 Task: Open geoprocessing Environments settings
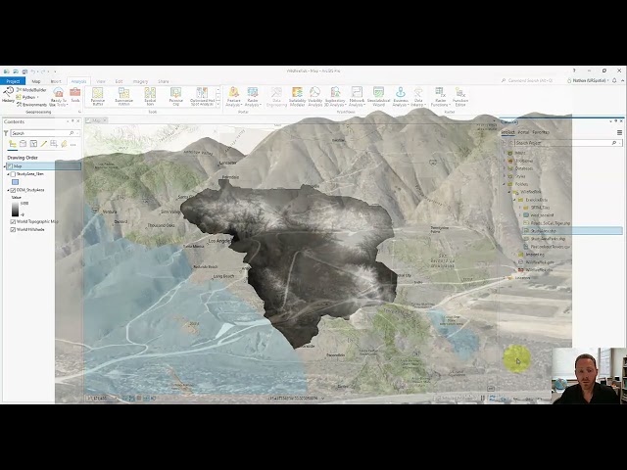tap(31, 105)
